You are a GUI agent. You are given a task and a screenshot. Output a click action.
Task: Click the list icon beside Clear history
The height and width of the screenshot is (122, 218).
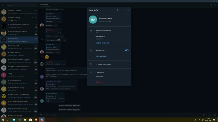(x=91, y=72)
